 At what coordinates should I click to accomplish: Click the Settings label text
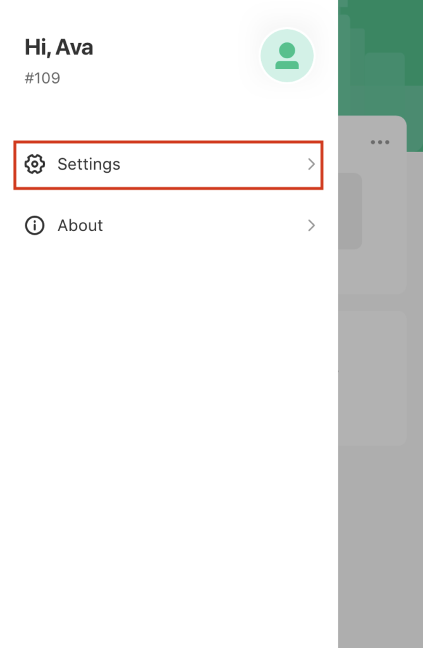(x=89, y=165)
